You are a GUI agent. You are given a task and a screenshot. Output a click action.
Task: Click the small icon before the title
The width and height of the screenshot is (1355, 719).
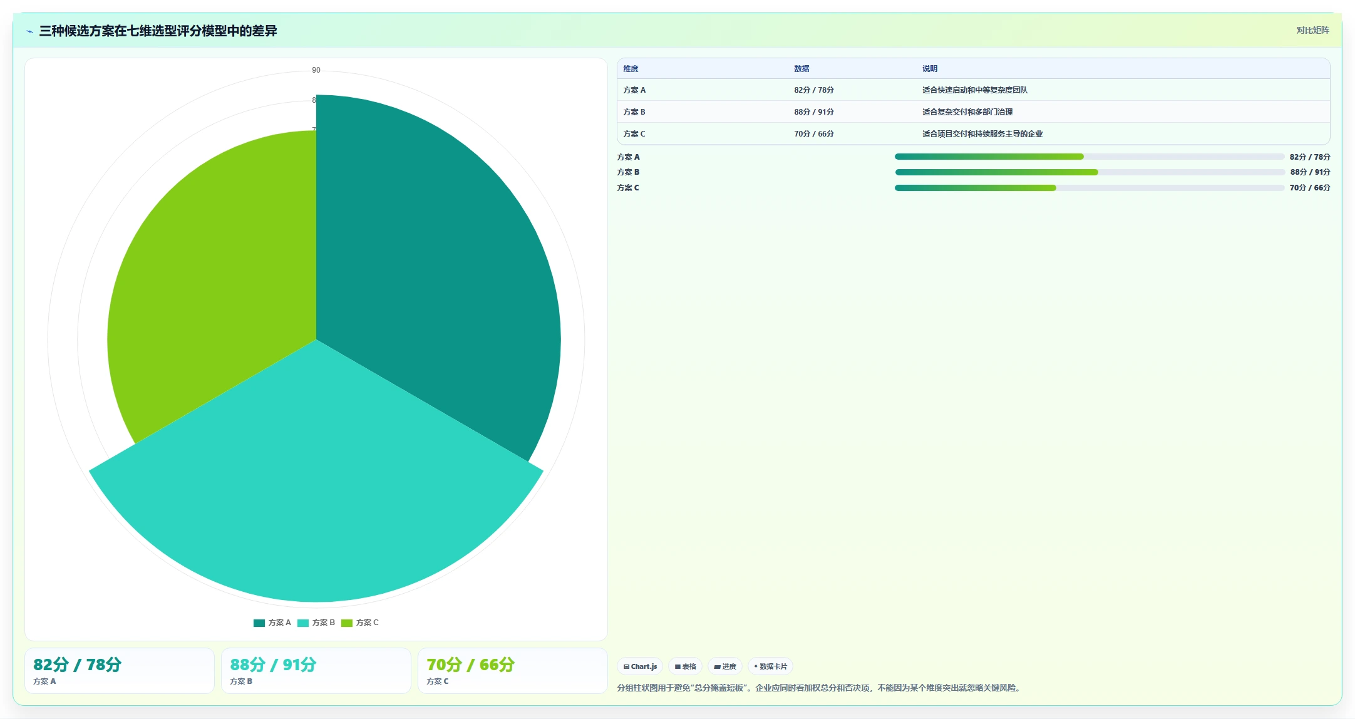(x=29, y=31)
